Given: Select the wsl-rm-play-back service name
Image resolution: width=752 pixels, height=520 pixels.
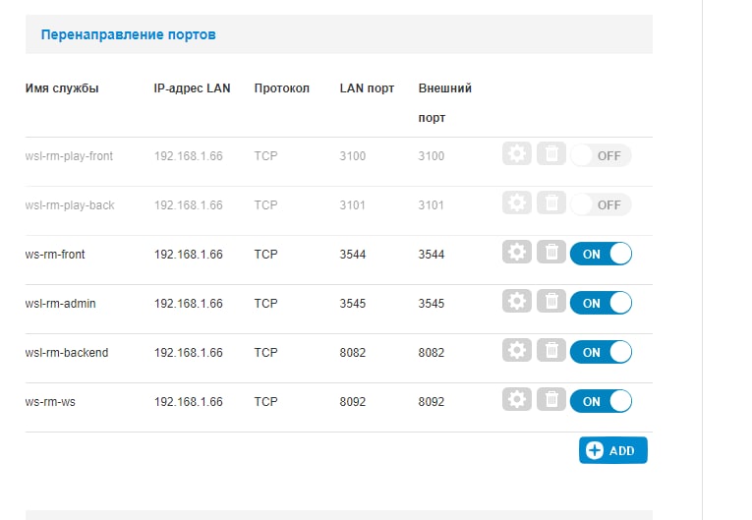Looking at the screenshot, I should (x=70, y=205).
